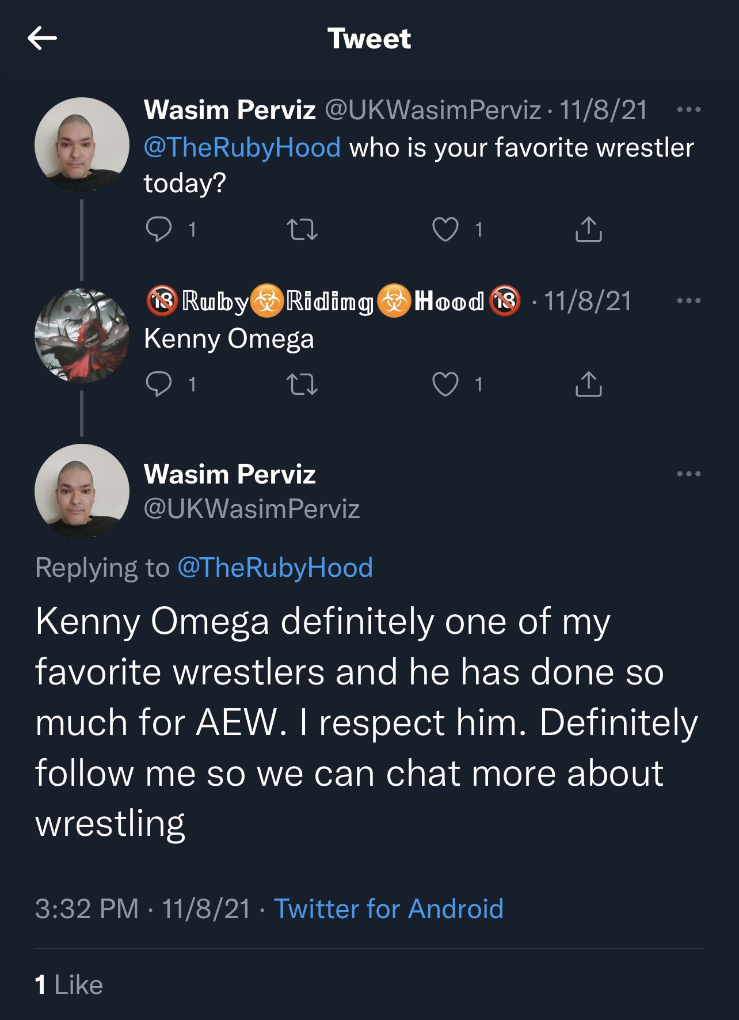
Task: Open @TheRubyHood mention in first tweet
Action: [242, 147]
